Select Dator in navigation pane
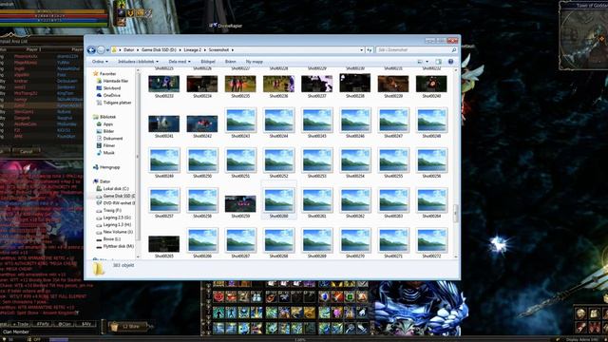 102,181
